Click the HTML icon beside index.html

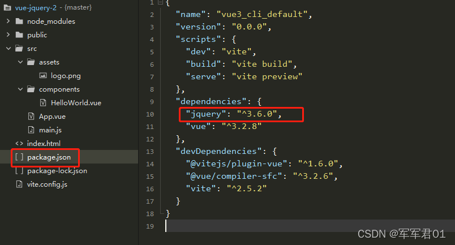pyautogui.click(x=19, y=143)
